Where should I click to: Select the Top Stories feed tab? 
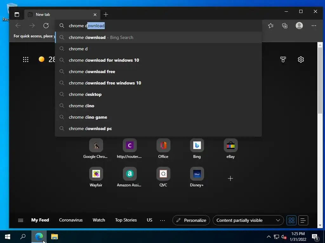pyautogui.click(x=126, y=220)
